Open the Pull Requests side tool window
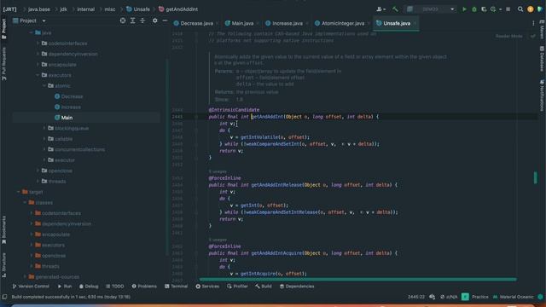This screenshot has height=307, width=546. [3, 64]
